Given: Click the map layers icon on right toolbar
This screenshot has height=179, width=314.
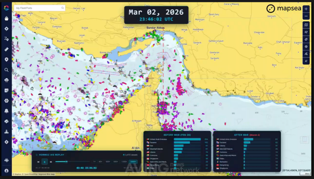Looking at the screenshot, I should (306, 25).
